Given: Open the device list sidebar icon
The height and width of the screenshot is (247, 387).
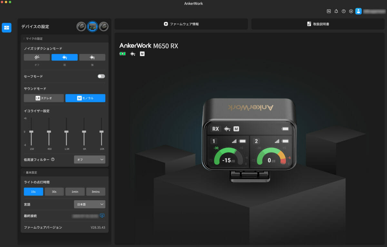Looking at the screenshot, I should pyautogui.click(x=6, y=28).
